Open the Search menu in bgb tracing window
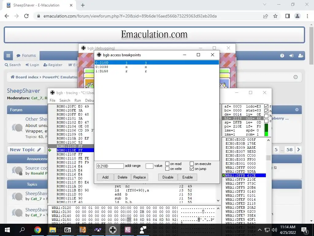This screenshot has height=236, width=314. click(x=65, y=100)
